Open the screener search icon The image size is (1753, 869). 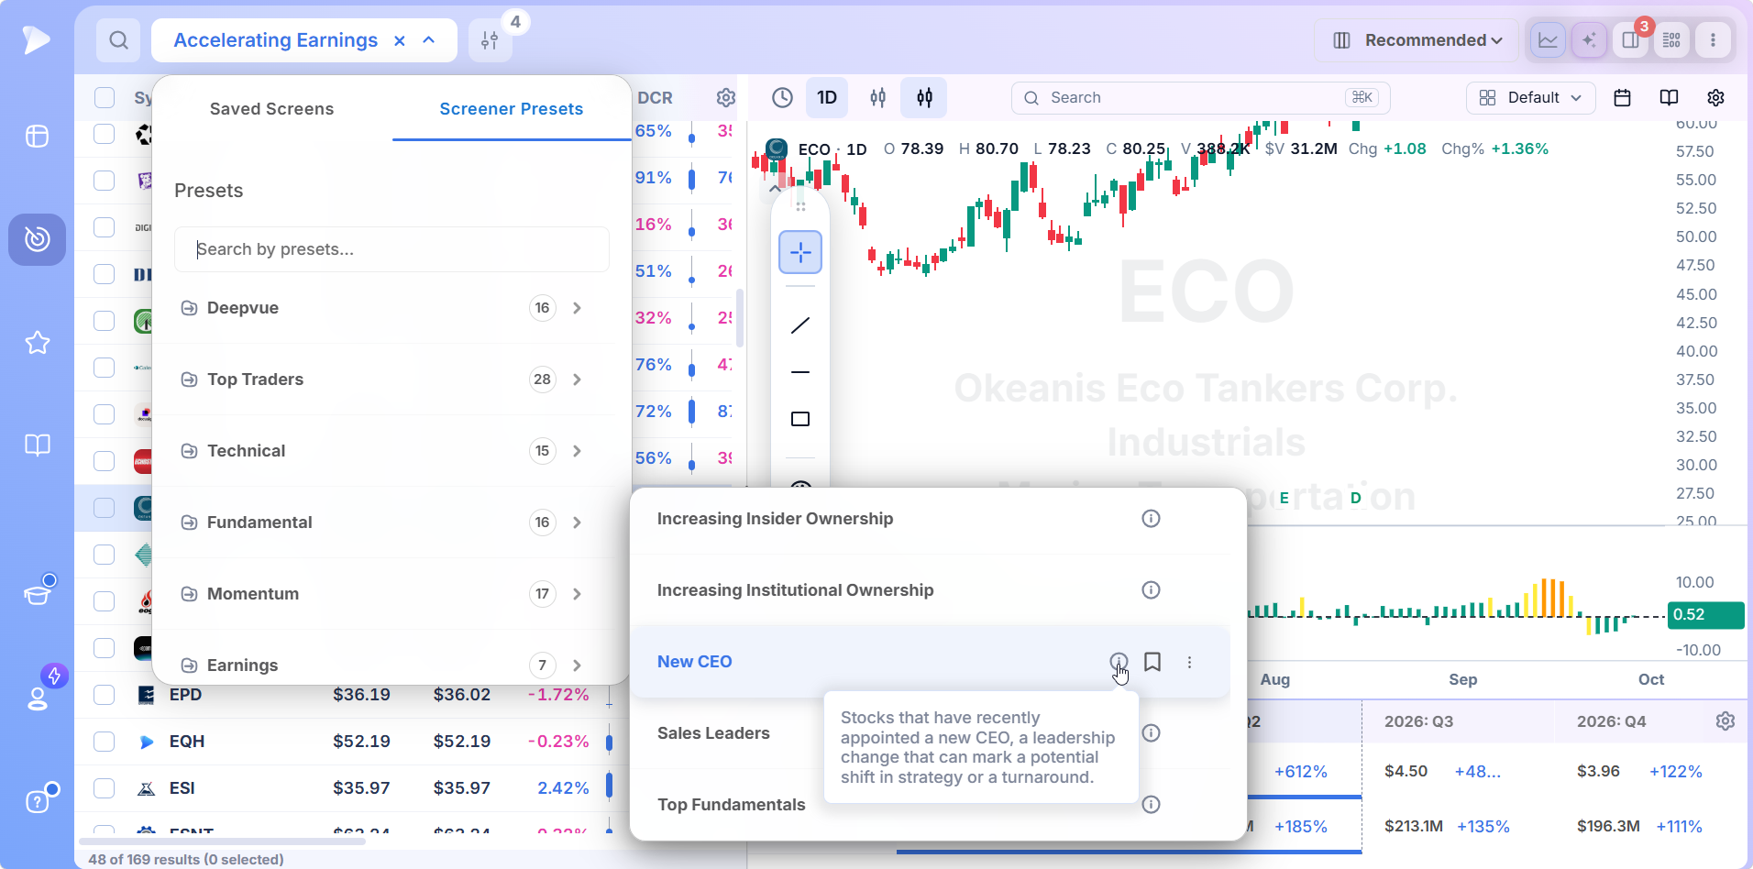pyautogui.click(x=118, y=40)
